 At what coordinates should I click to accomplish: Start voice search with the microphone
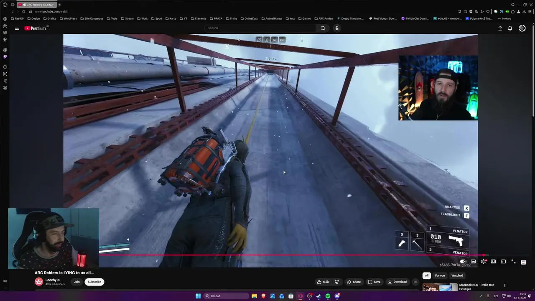[x=337, y=28]
